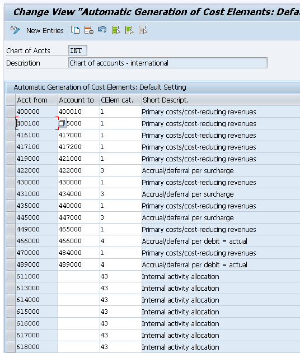Select the row selector for account 400000
The image size is (300, 353).
pyautogui.click(x=11, y=112)
